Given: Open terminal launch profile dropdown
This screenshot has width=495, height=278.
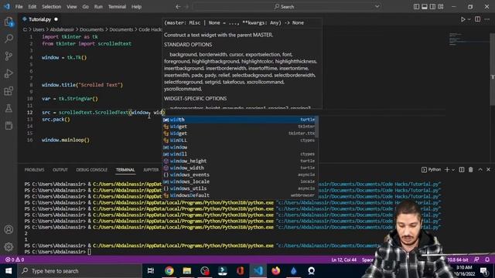Looking at the screenshot, I should (453, 170).
